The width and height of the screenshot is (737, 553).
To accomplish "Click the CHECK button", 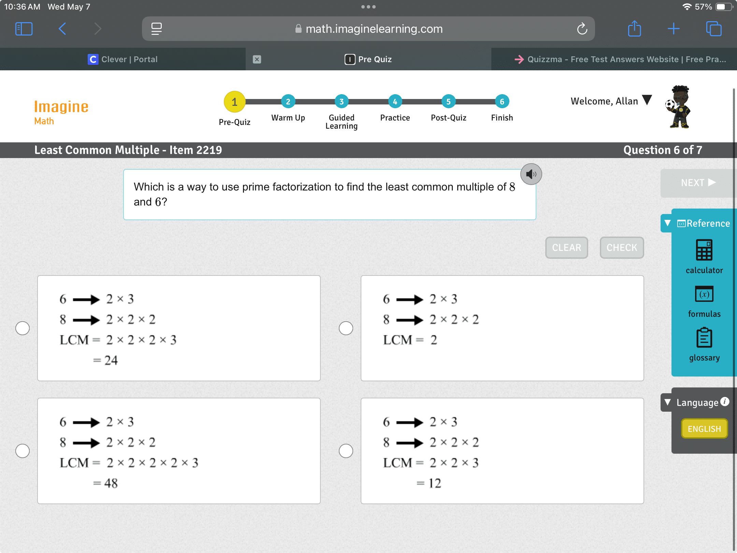I will tap(622, 247).
